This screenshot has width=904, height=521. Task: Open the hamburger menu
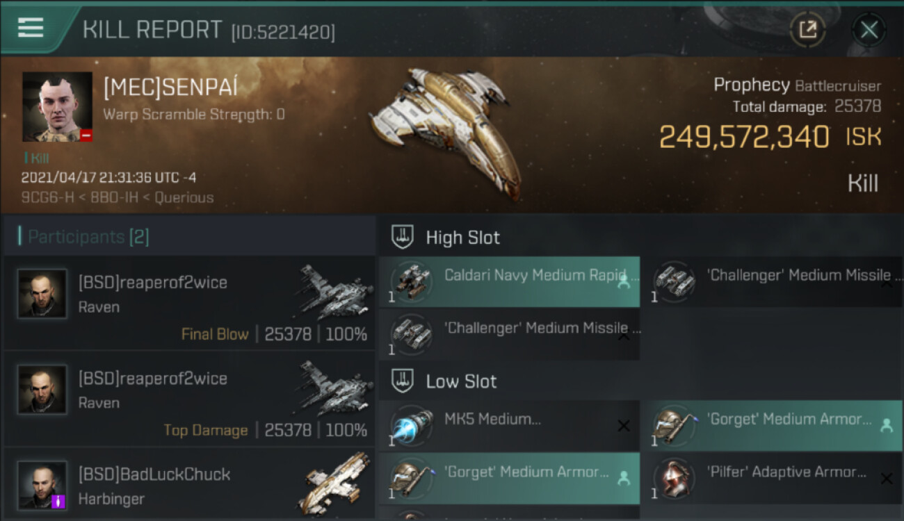coord(31,28)
